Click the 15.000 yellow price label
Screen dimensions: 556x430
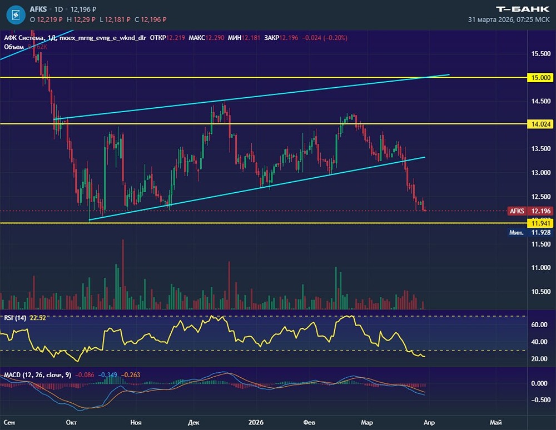click(x=540, y=78)
